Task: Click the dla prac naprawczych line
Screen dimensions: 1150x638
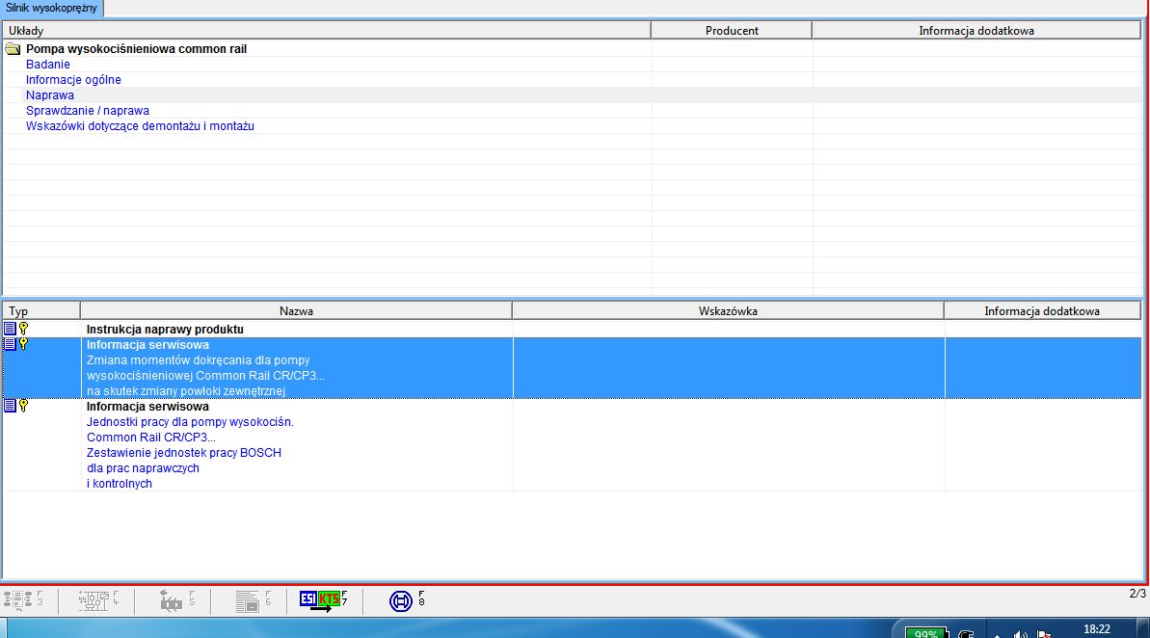Action: [x=143, y=467]
